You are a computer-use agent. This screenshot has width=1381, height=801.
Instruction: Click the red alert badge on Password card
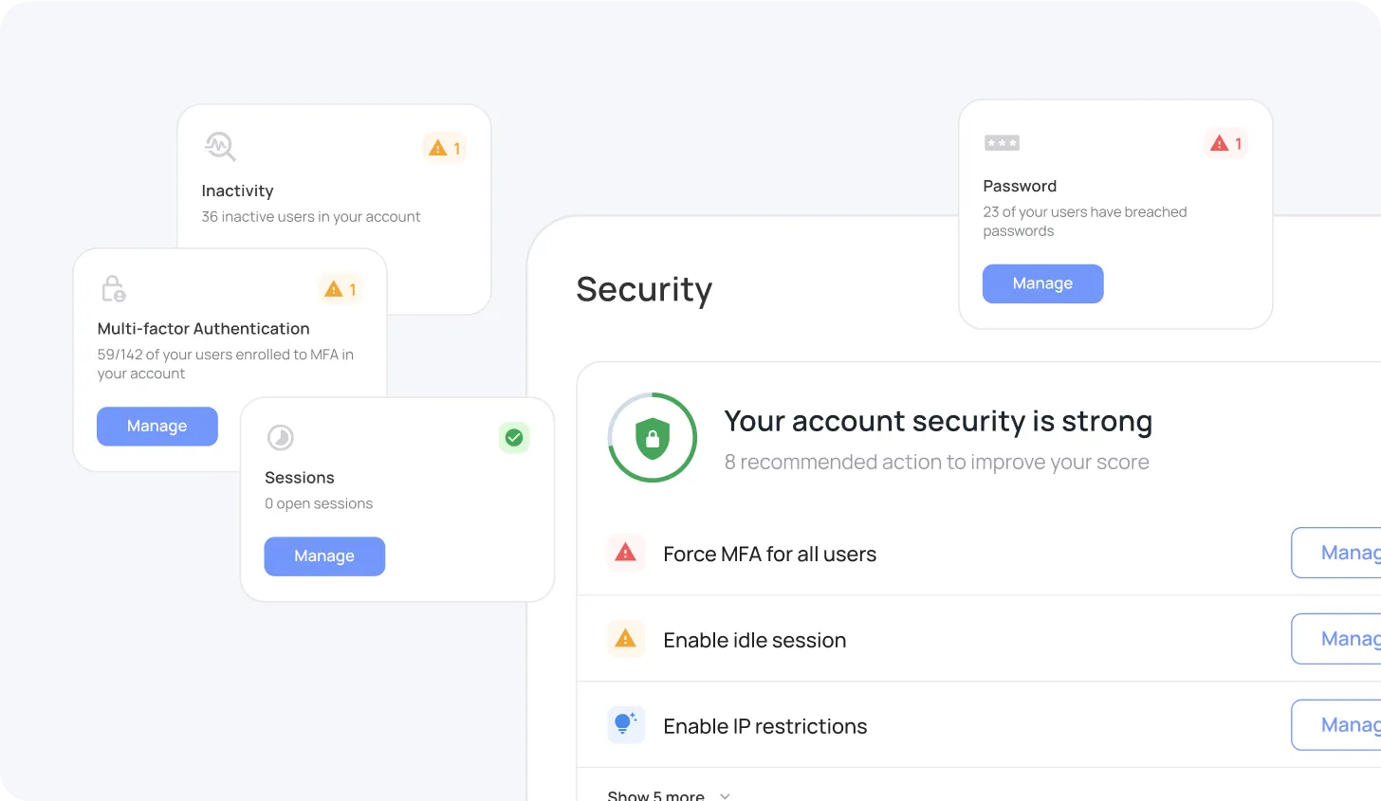pyautogui.click(x=1226, y=143)
